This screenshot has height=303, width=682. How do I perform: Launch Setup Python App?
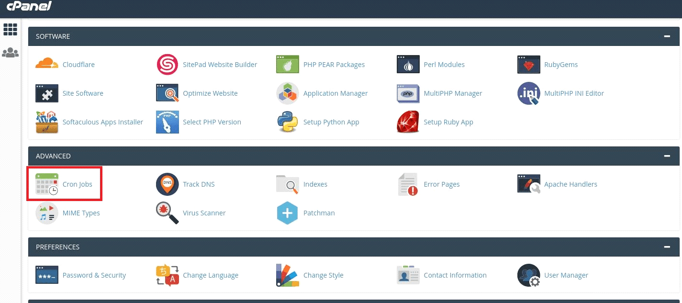331,122
